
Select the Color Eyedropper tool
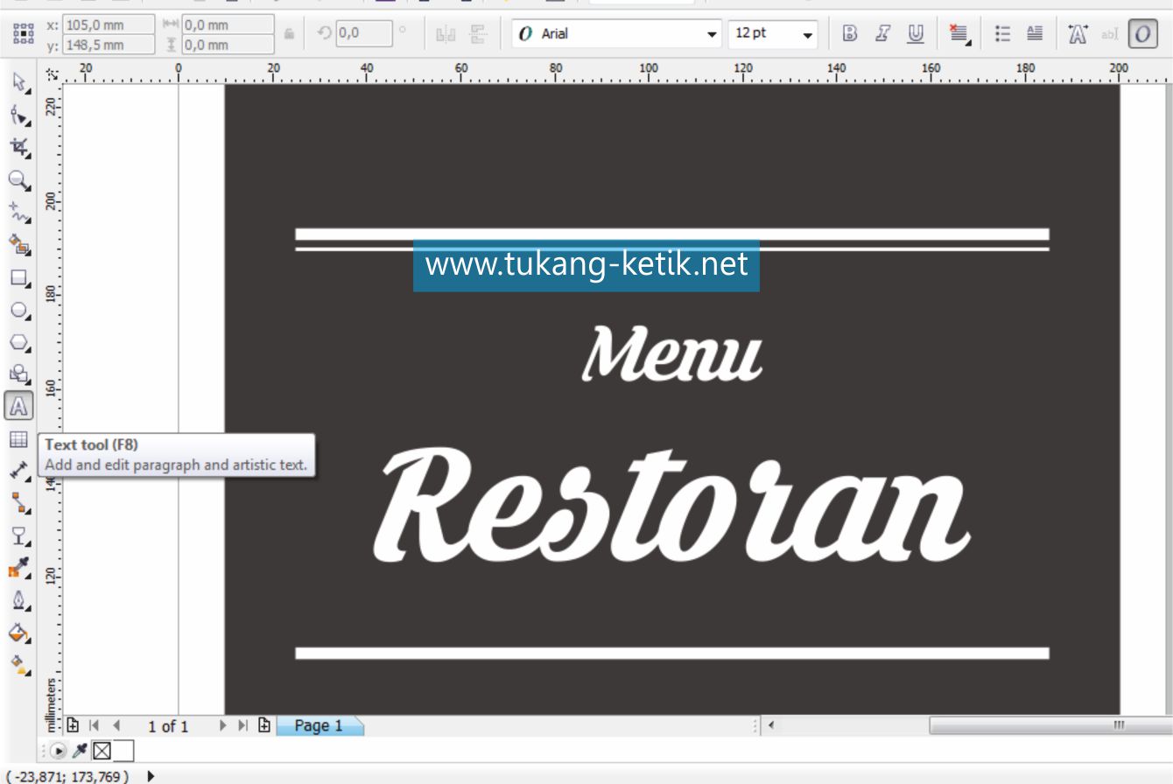tap(19, 569)
